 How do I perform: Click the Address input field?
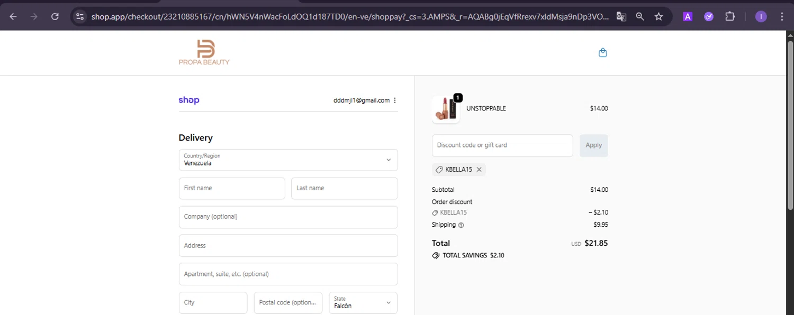tap(288, 245)
